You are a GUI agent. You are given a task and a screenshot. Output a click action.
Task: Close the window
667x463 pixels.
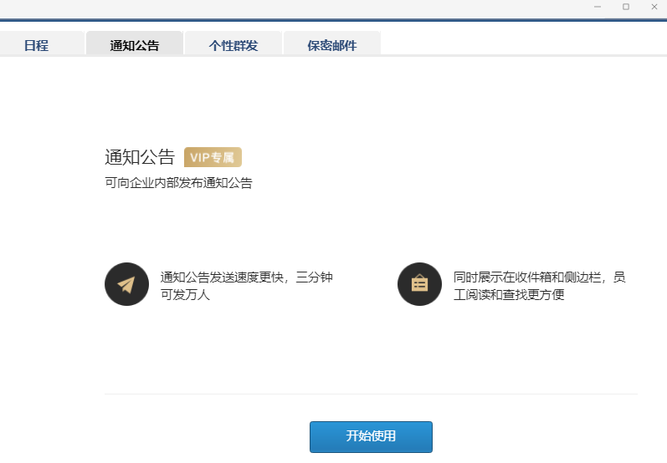pyautogui.click(x=654, y=7)
